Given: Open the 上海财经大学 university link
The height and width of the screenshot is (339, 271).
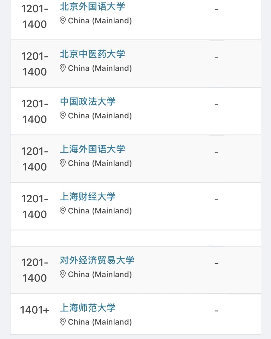Looking at the screenshot, I should 88,197.
